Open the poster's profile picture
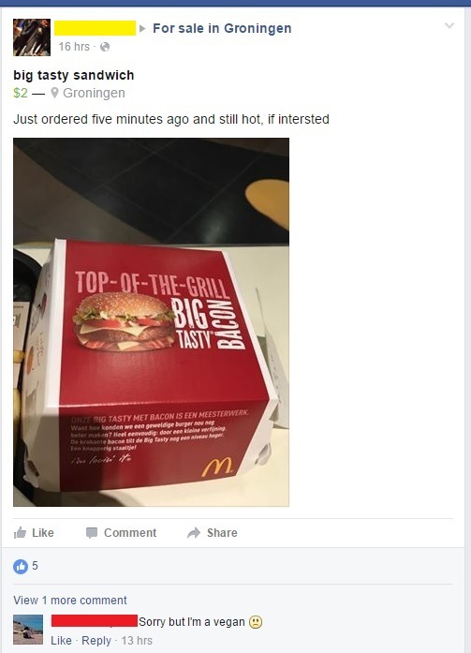This screenshot has width=471, height=653. (x=32, y=37)
